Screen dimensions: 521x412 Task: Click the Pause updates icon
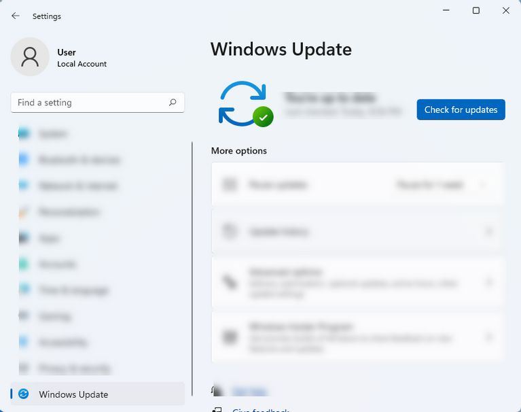click(x=230, y=184)
